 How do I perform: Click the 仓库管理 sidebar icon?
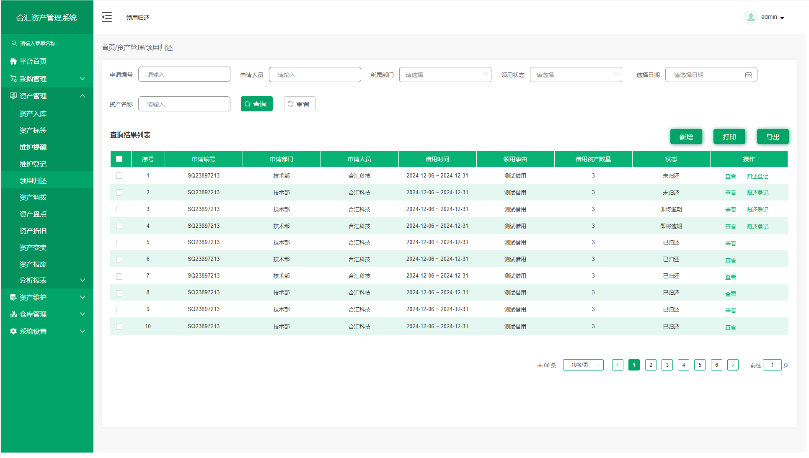pyautogui.click(x=13, y=314)
